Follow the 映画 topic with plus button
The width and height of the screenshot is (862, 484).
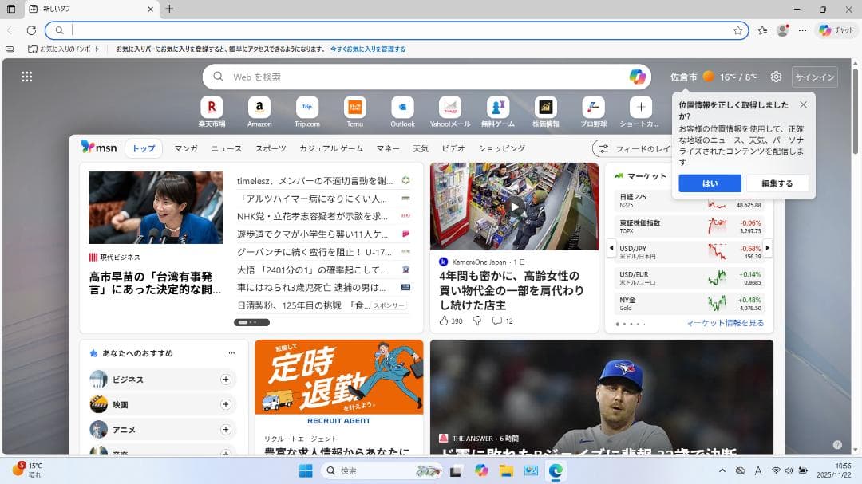coord(226,405)
